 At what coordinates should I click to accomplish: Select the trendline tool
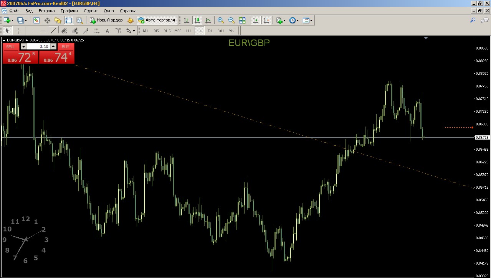coord(53,31)
